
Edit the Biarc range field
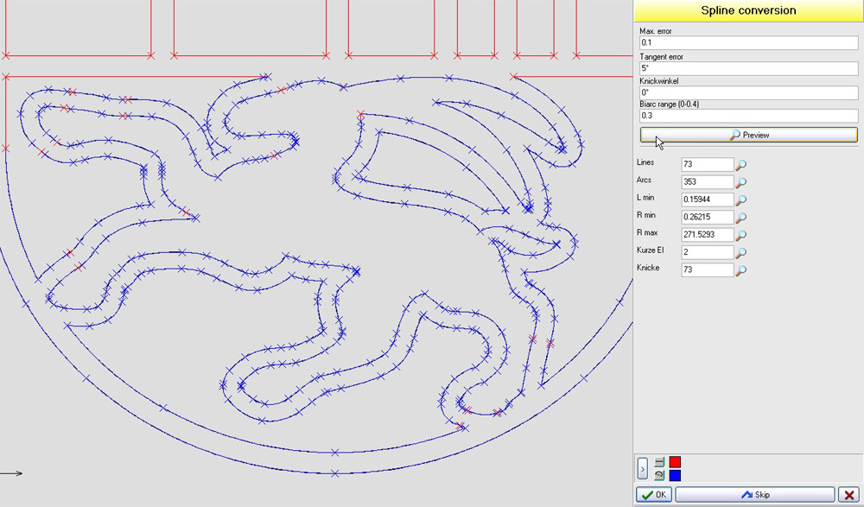[749, 115]
